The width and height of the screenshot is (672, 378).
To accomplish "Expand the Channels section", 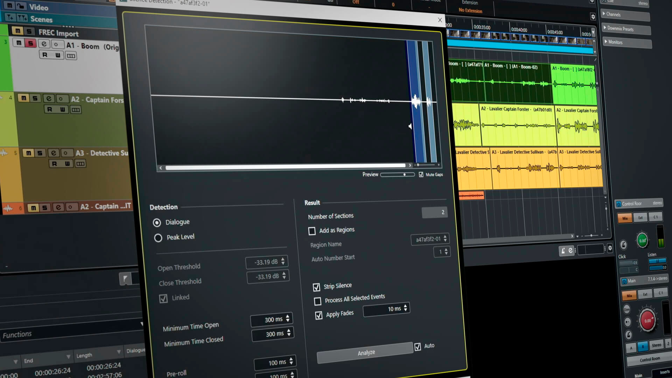I will click(x=613, y=14).
